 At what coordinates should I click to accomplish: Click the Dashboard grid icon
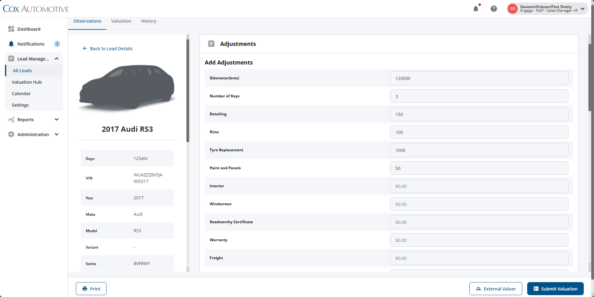(x=11, y=29)
